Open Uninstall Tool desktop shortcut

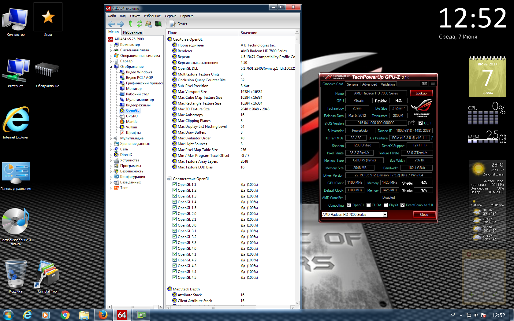click(x=48, y=276)
